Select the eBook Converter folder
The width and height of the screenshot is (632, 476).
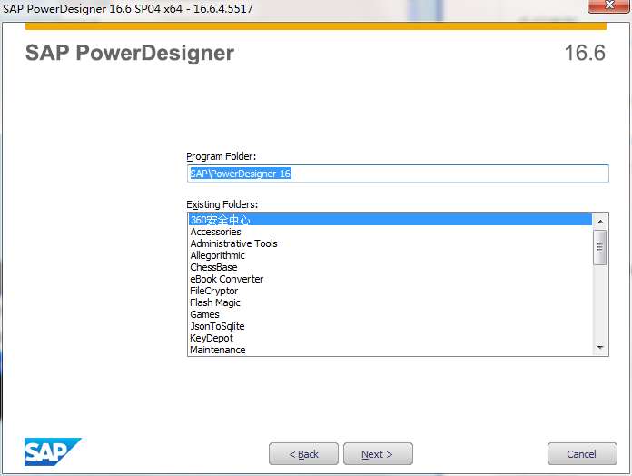click(x=226, y=279)
